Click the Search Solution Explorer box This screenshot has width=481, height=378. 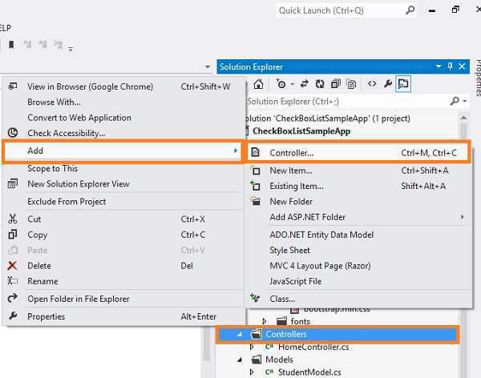point(345,102)
